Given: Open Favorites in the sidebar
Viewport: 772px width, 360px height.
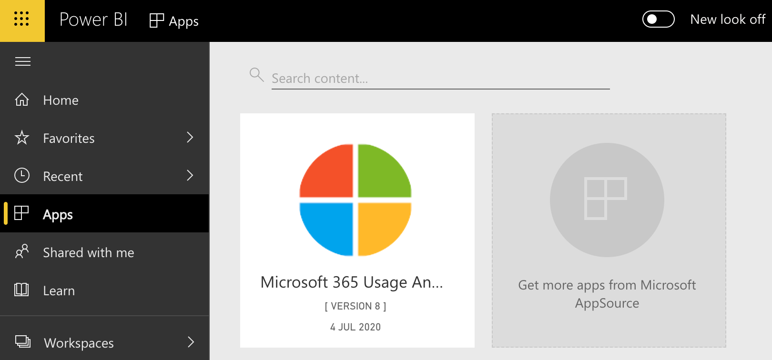Looking at the screenshot, I should (104, 138).
